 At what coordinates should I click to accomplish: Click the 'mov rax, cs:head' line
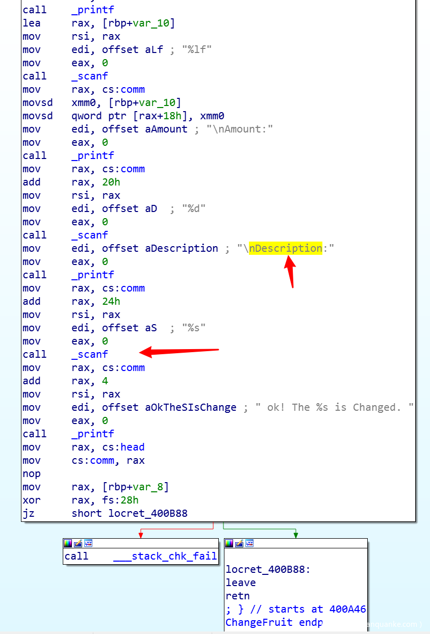click(x=84, y=447)
